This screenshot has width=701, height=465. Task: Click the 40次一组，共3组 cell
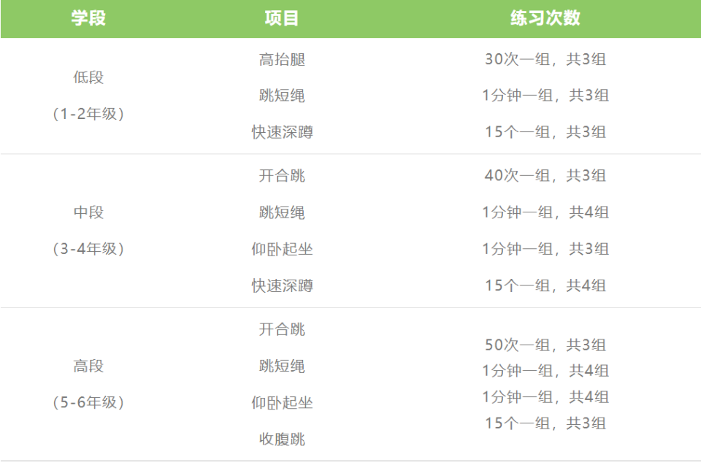click(545, 176)
